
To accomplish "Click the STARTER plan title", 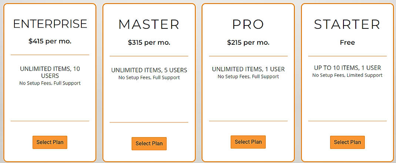I will tap(348, 24).
